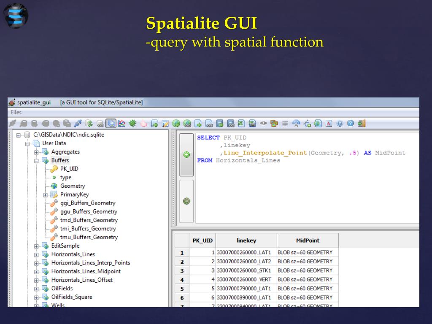This screenshot has height=324, width=432.
Task: Select the tmu_Buffers_Geometry trigger
Action: point(89,237)
